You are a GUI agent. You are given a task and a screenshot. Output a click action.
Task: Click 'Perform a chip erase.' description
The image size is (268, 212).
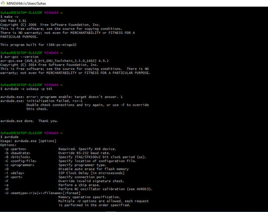click(79, 185)
